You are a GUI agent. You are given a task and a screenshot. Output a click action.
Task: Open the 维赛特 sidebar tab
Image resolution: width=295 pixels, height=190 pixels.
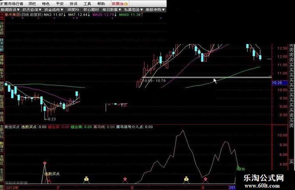pyautogui.click(x=2, y=60)
